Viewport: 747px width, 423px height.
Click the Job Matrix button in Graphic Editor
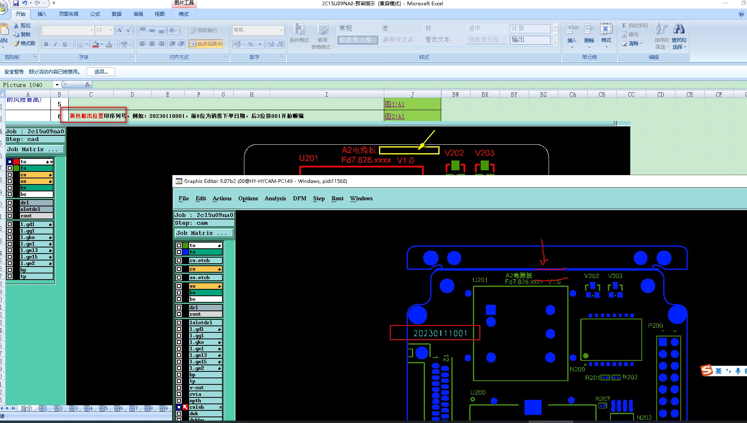tap(204, 233)
